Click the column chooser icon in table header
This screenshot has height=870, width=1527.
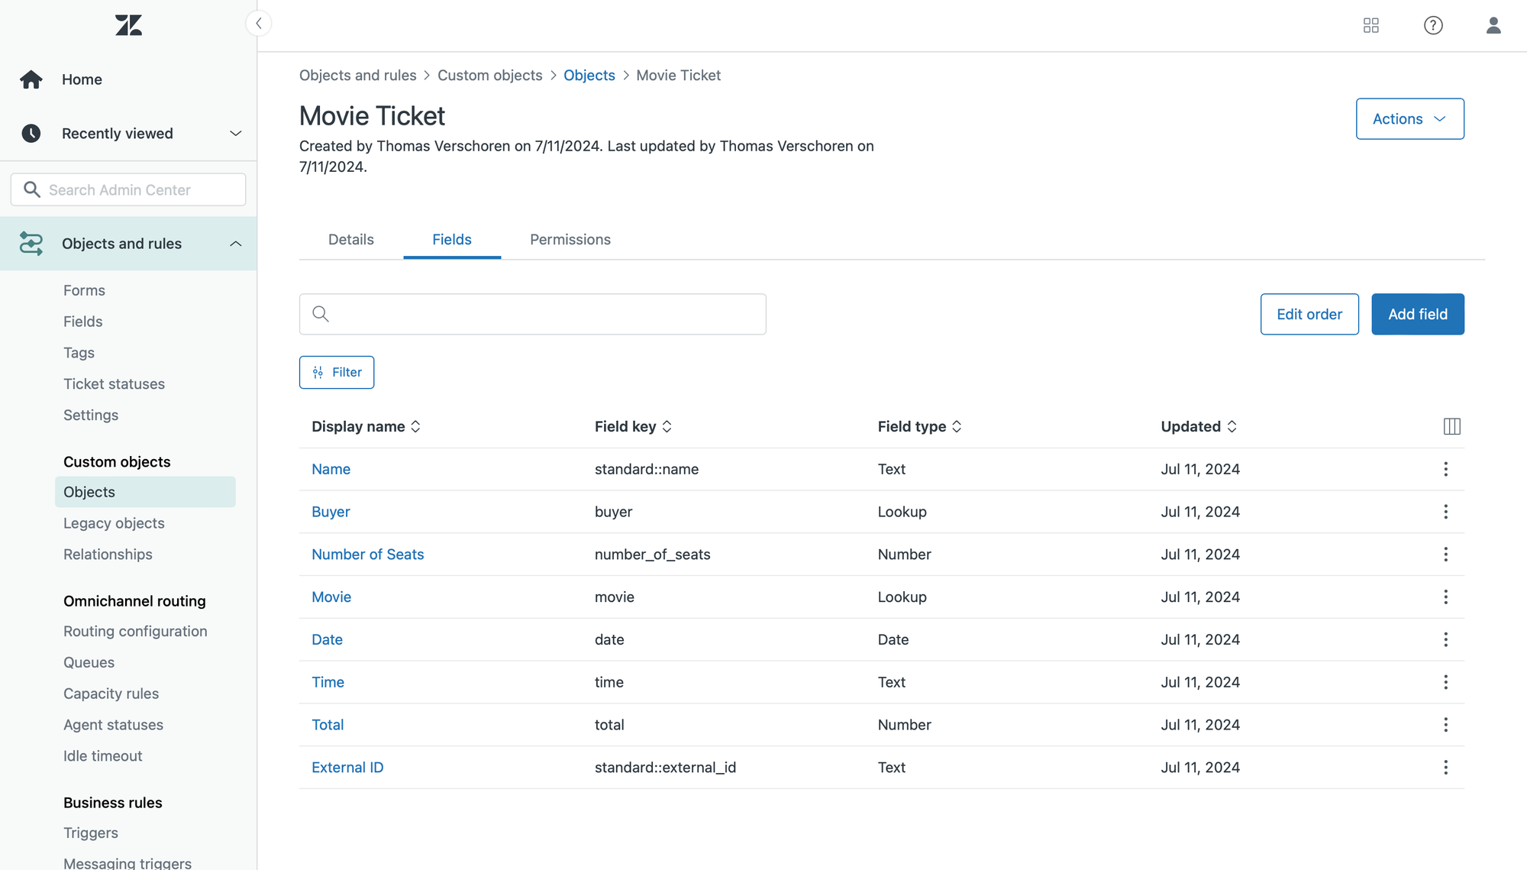click(x=1451, y=426)
